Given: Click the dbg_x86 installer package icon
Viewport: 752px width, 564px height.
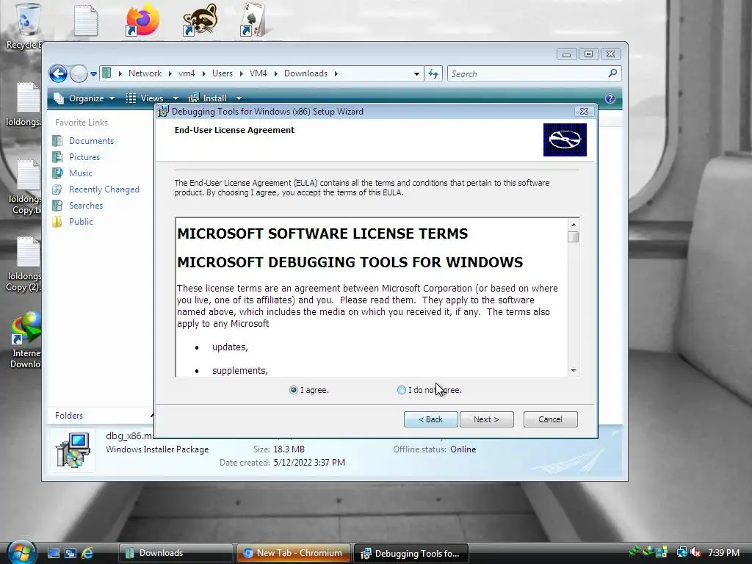Looking at the screenshot, I should pos(73,450).
